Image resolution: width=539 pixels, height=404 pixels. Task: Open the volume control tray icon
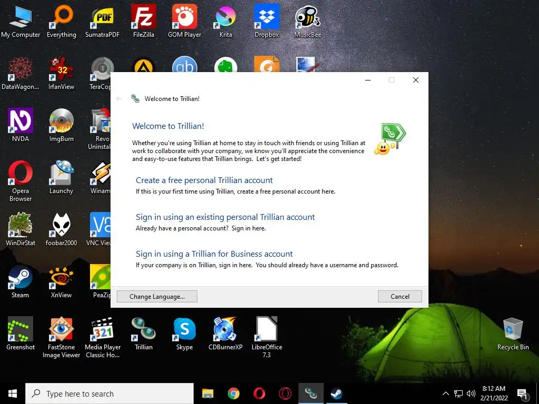point(471,393)
